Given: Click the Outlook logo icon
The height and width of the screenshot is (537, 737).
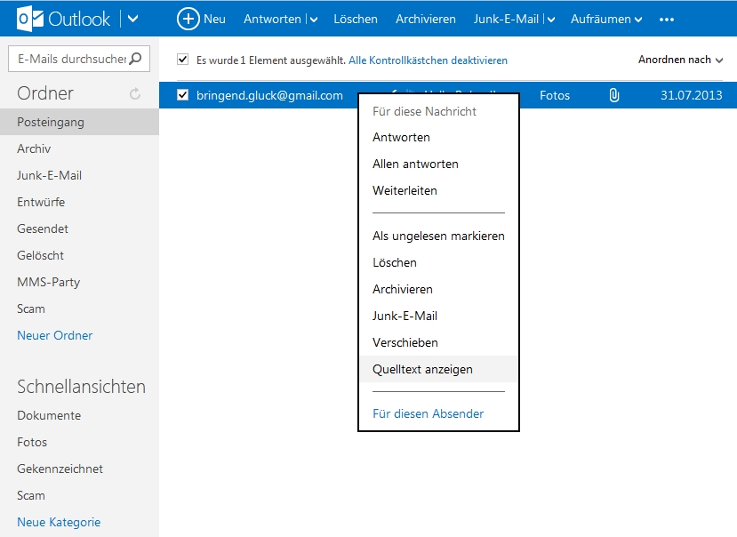Looking at the screenshot, I should coord(29,19).
